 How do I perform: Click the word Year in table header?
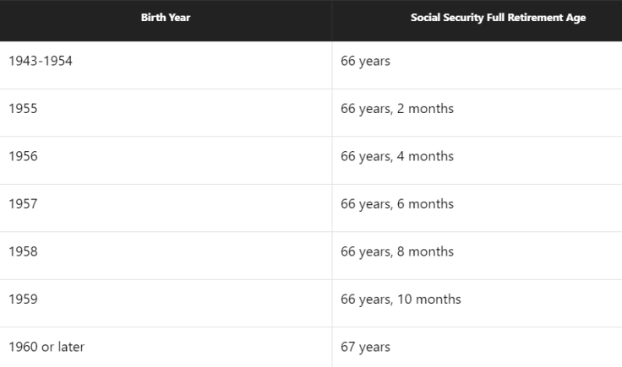(x=180, y=18)
